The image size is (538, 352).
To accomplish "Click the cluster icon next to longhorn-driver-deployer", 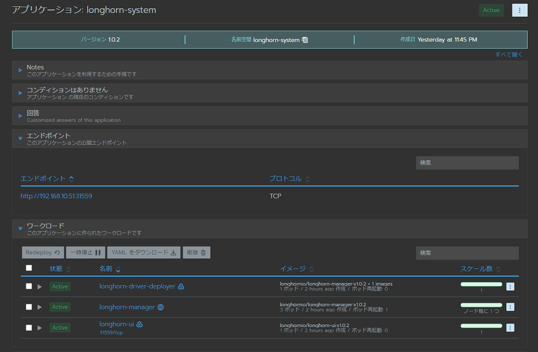I will point(181,287).
